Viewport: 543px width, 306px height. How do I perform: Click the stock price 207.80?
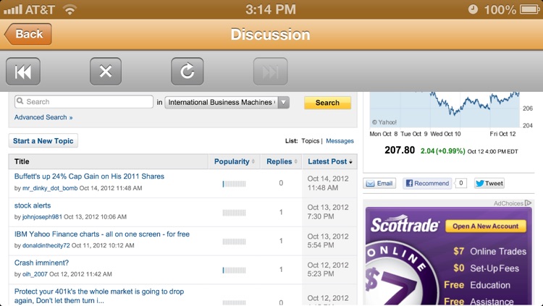tap(400, 150)
